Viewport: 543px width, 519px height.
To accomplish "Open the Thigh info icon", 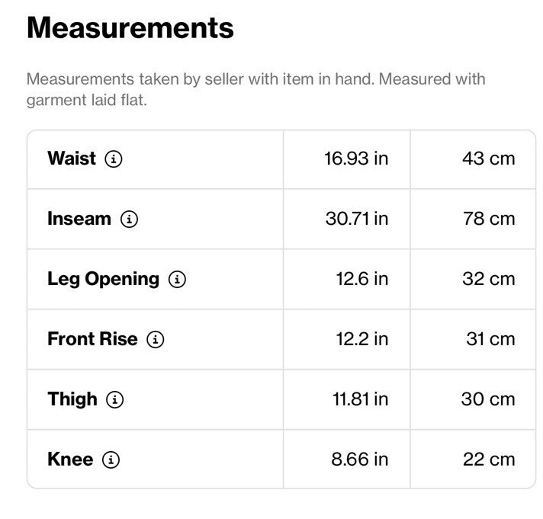I will [x=114, y=399].
